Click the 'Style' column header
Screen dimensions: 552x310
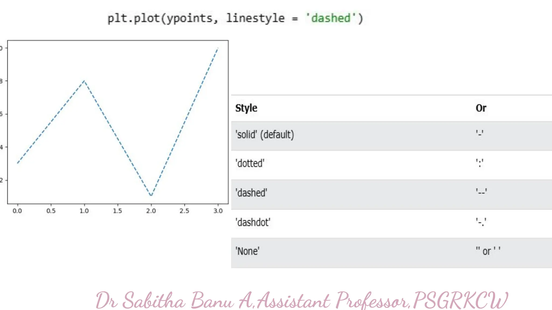click(x=246, y=108)
